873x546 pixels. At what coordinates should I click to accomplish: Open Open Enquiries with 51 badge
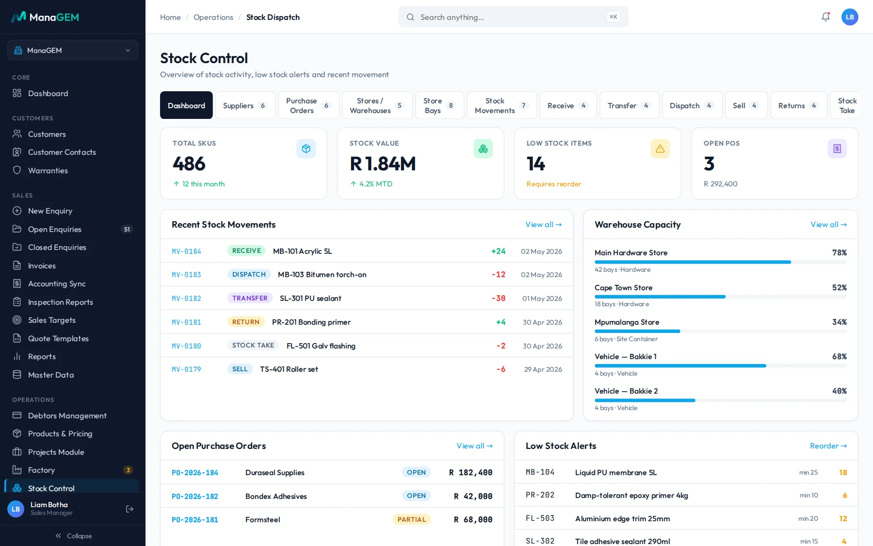click(x=73, y=229)
